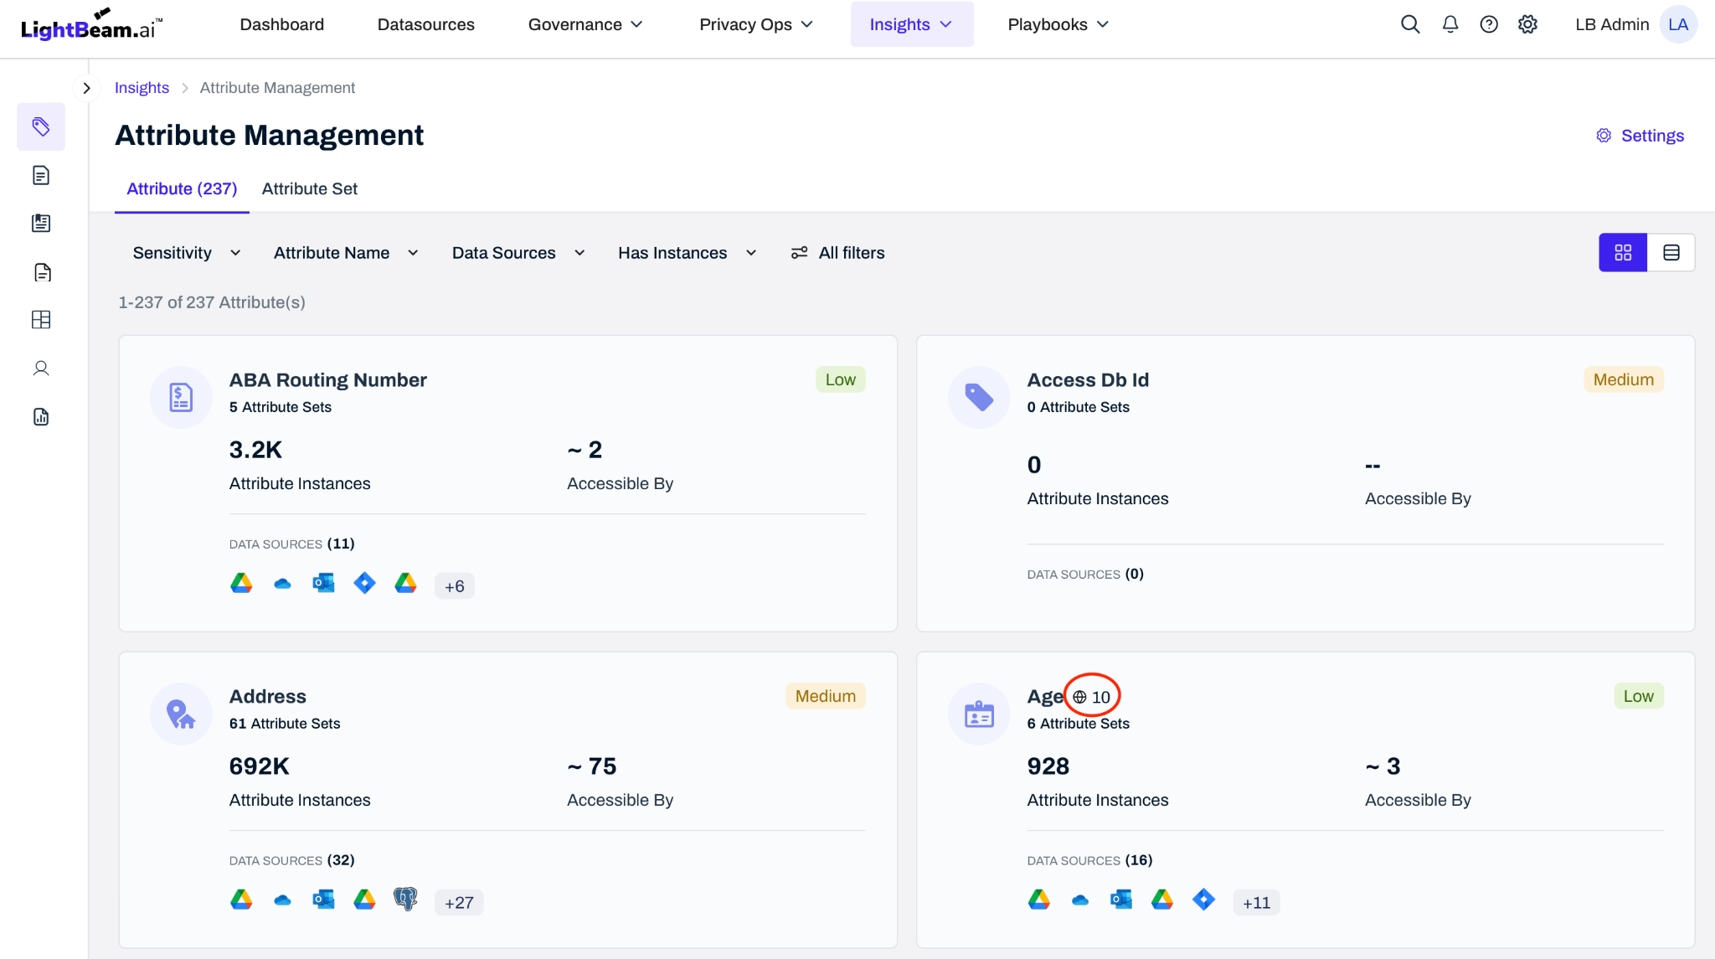Click the chart report sidebar icon
Screen dimensions: 1715x959
41,417
